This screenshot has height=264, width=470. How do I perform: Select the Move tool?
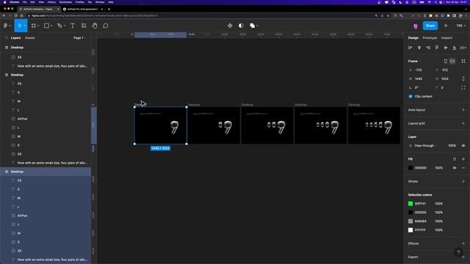point(20,26)
